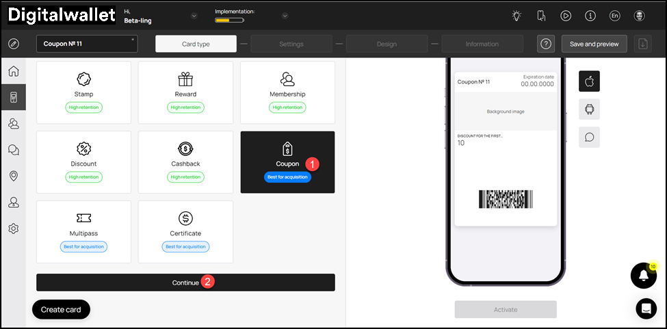Open the support chat widget
Viewport: 667px width, 329px height.
click(646, 308)
